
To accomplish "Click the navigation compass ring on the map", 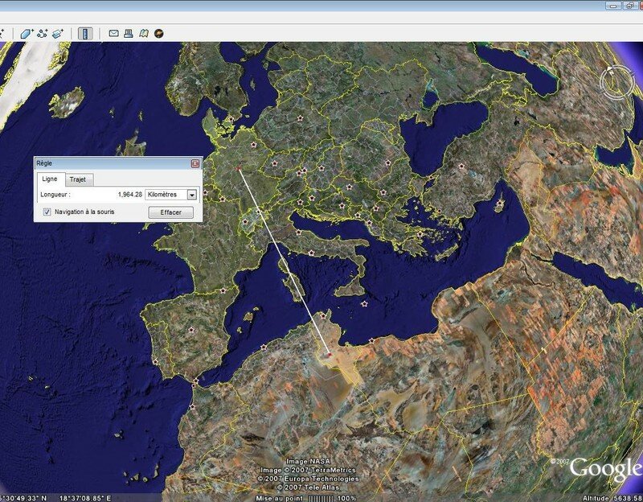I will click(617, 83).
